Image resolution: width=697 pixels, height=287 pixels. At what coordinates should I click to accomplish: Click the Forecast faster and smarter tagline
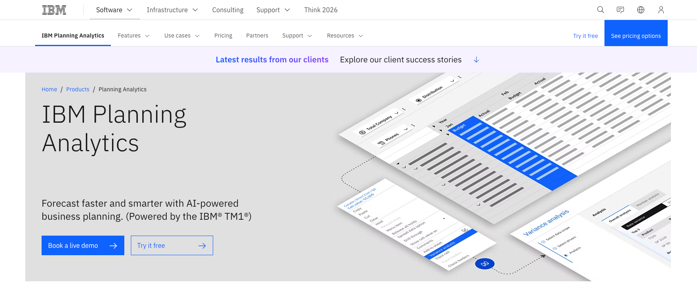point(147,210)
